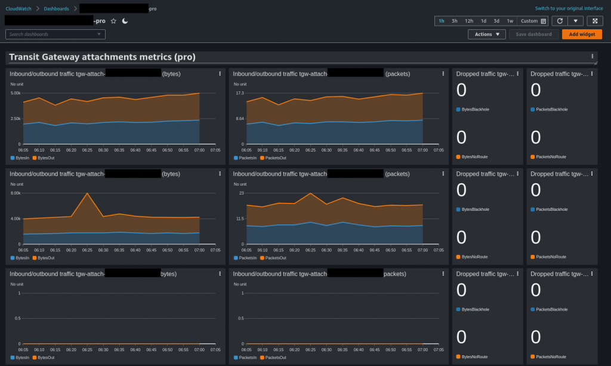The image size is (611, 366).
Task: Enter fullscreen view mode
Action: click(594, 20)
